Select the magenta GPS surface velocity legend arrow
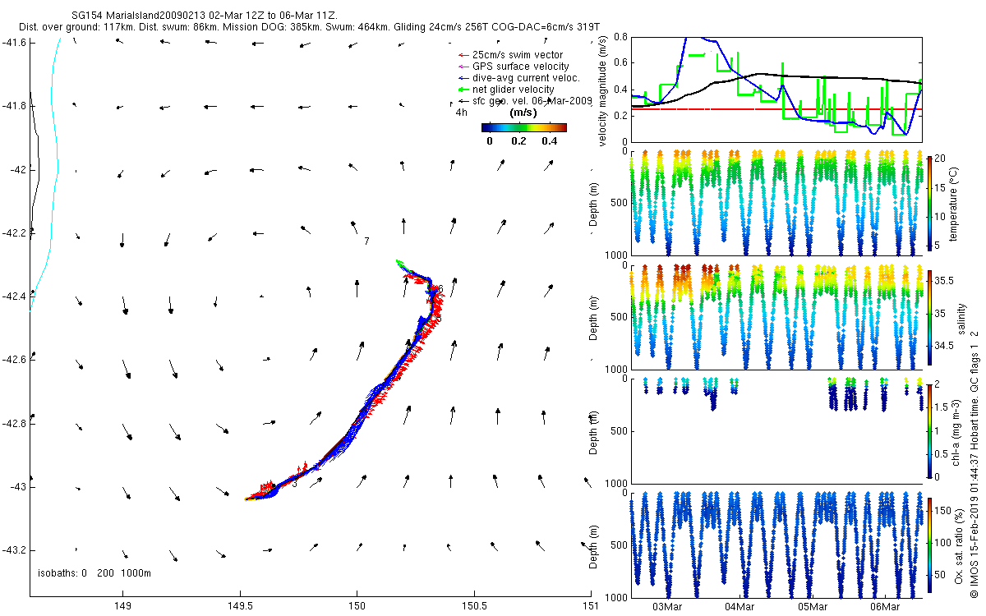The image size is (986, 616). pos(463,67)
